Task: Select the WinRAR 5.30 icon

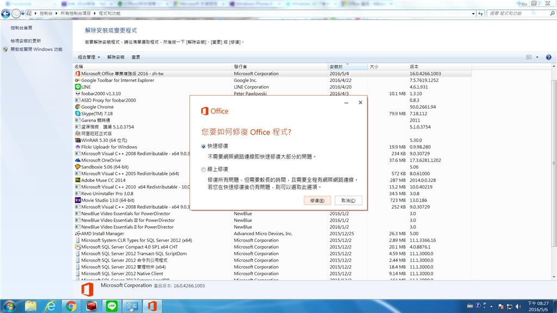Action: click(x=77, y=140)
